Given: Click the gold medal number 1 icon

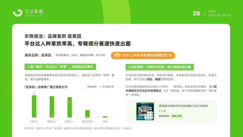Looking at the screenshot, I should pos(117,55).
